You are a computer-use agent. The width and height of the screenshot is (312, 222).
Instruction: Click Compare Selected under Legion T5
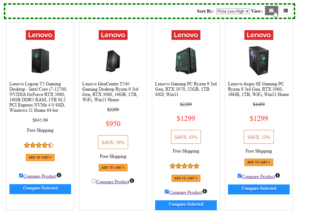tap(40, 188)
